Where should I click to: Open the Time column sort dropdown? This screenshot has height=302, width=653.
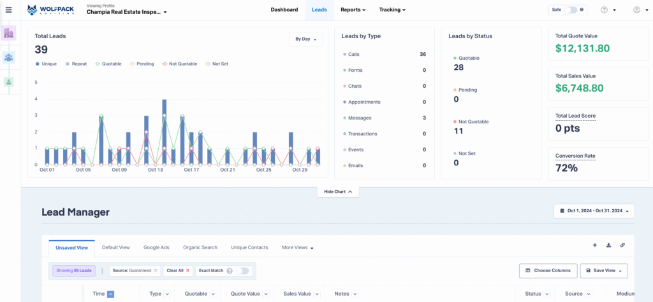pyautogui.click(x=110, y=294)
